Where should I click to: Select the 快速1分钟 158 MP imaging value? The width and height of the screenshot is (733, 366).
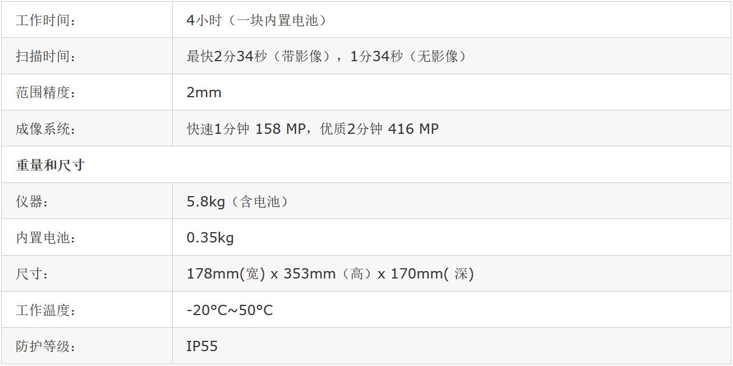click(247, 129)
